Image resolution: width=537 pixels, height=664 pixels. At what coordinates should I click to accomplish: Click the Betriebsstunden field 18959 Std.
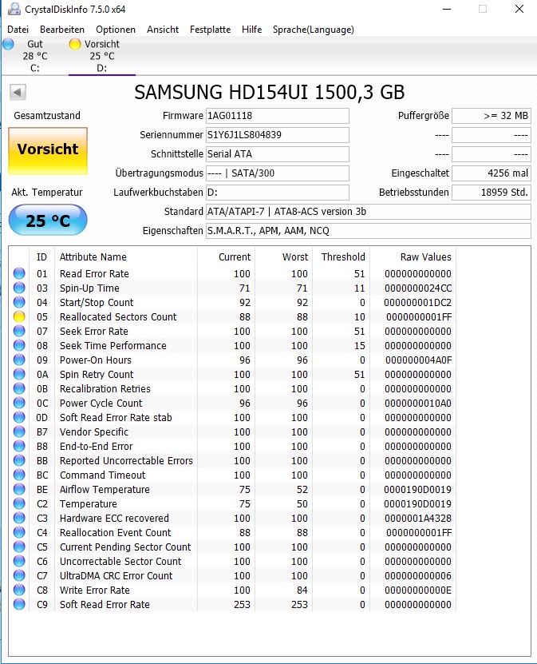pos(492,193)
